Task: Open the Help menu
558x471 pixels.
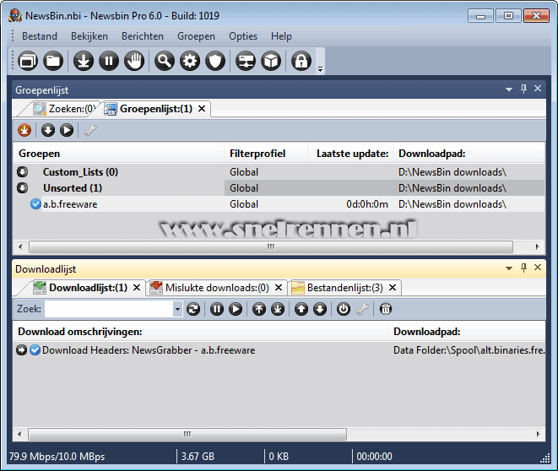Action: [x=281, y=36]
